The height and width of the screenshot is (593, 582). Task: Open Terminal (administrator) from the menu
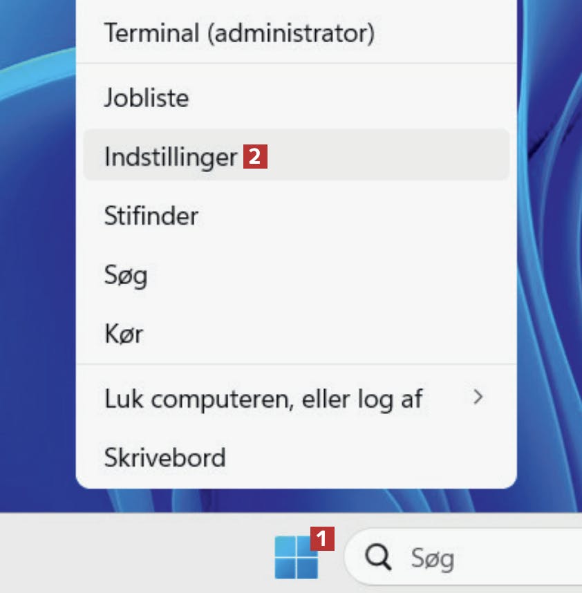pyautogui.click(x=239, y=32)
